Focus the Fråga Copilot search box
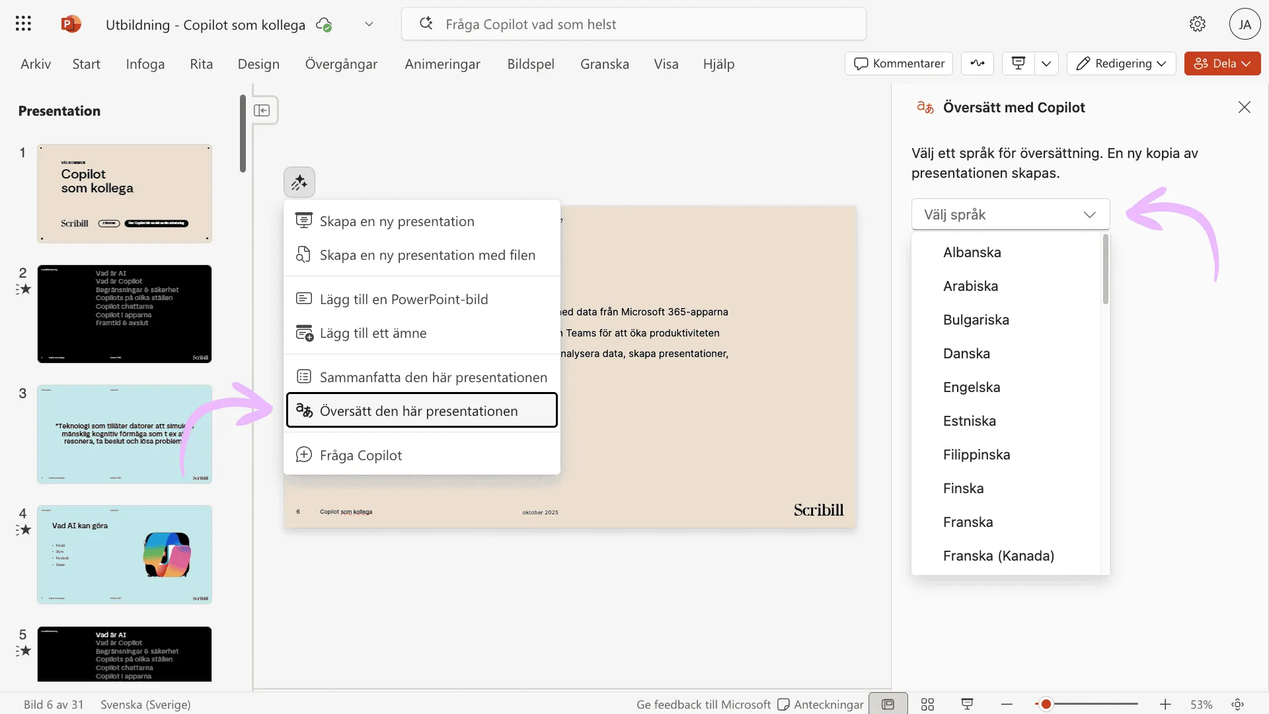This screenshot has width=1269, height=714. (x=633, y=24)
